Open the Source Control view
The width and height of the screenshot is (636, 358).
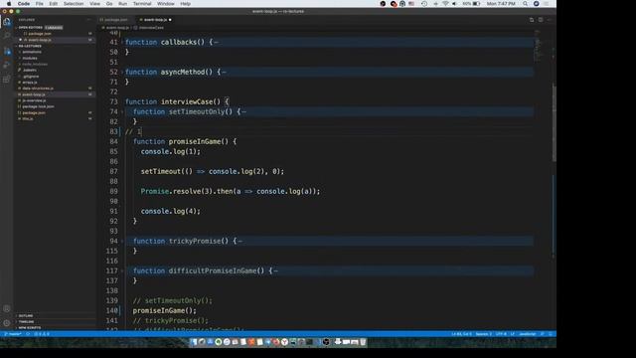click(7, 51)
